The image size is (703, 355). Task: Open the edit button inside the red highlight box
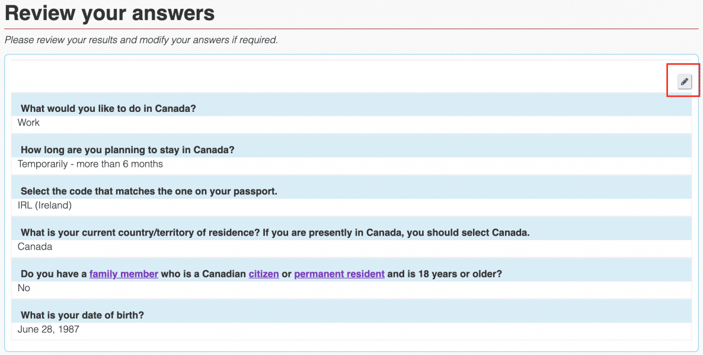pos(683,81)
